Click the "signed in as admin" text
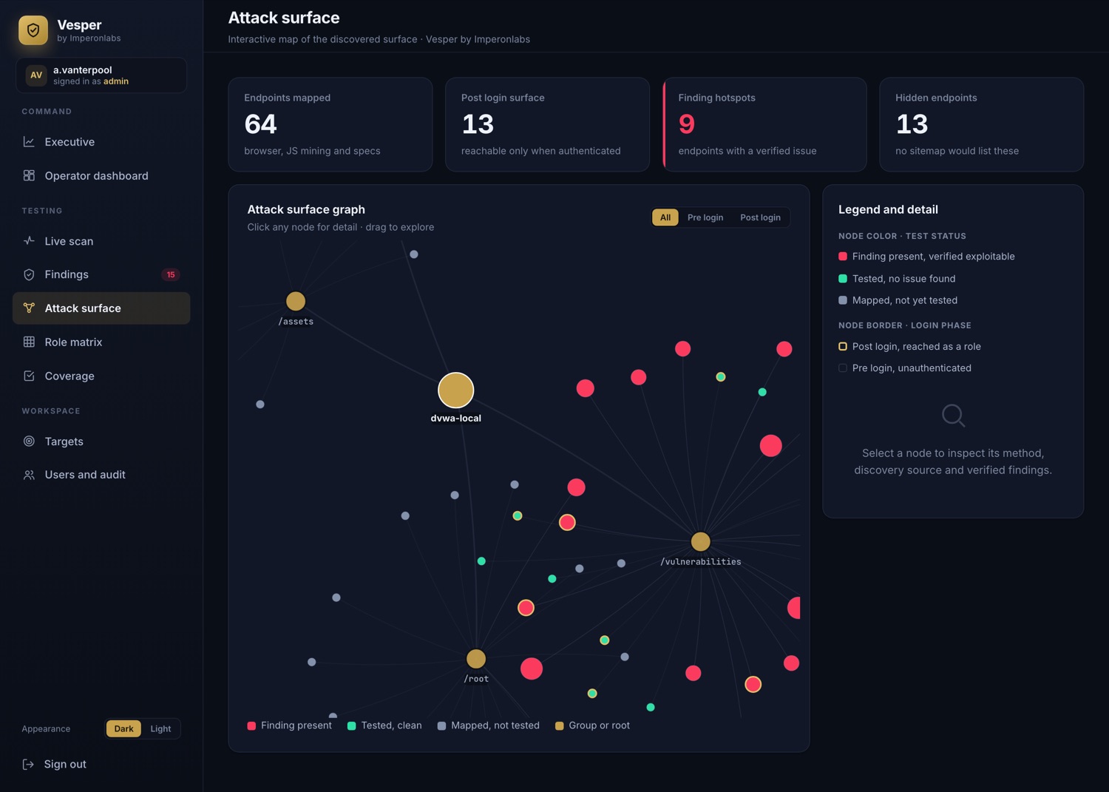The width and height of the screenshot is (1109, 792). (91, 81)
